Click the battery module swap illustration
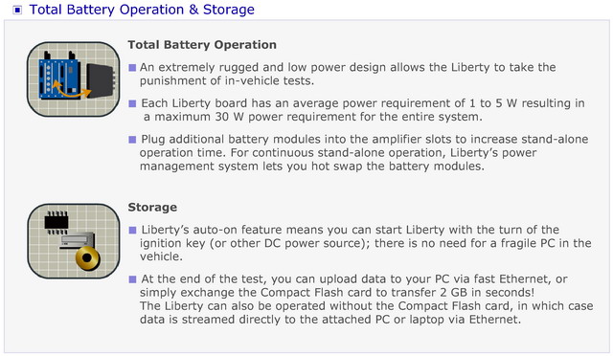 coord(74,79)
